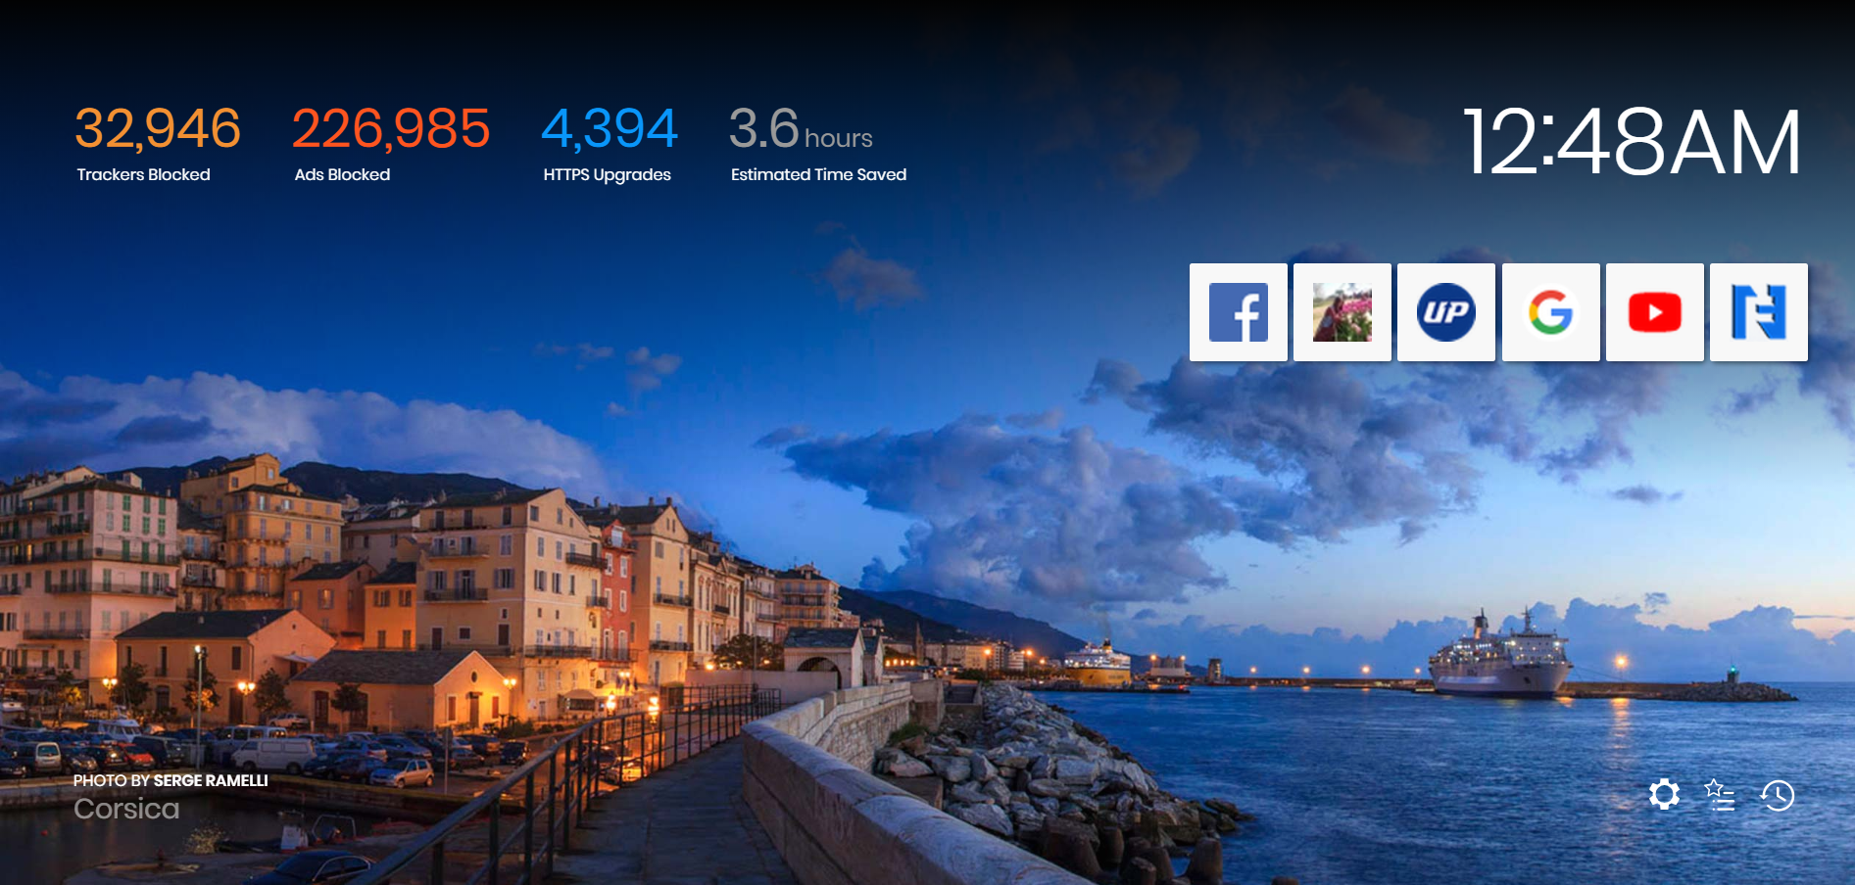Screen dimensions: 1855x885
Task: Click the 4,394 HTTPS Upgrades count
Action: 610,129
